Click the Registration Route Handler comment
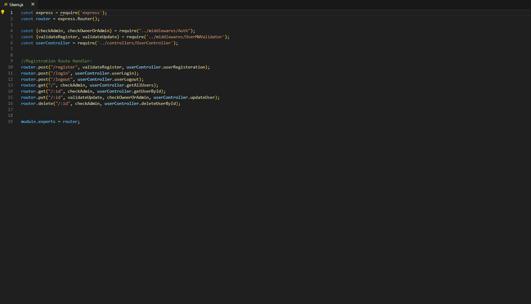Screen dimensions: 531x304 point(57,61)
